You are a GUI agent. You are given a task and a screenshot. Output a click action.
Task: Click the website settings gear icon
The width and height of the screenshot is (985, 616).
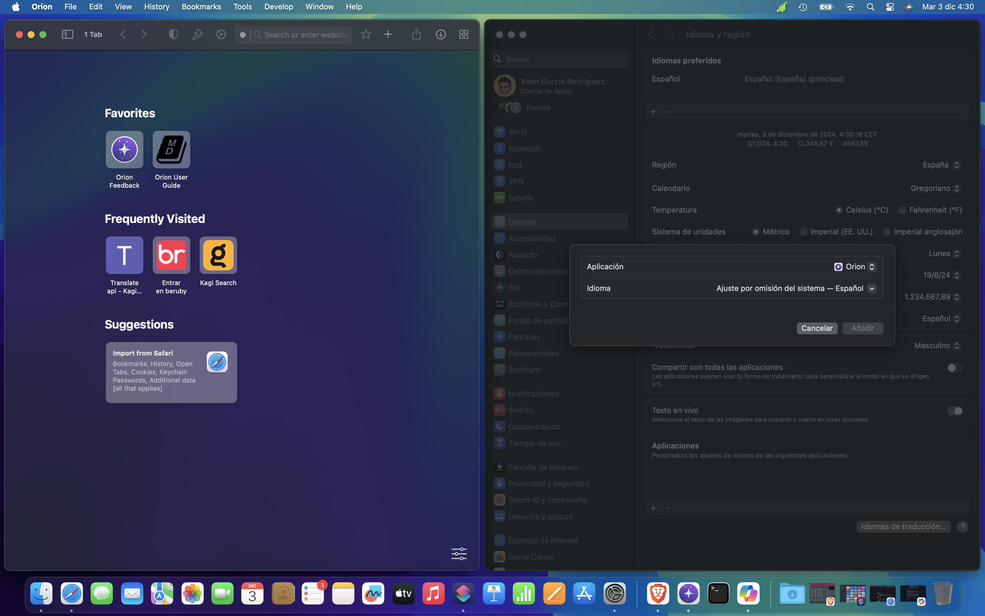click(x=221, y=35)
